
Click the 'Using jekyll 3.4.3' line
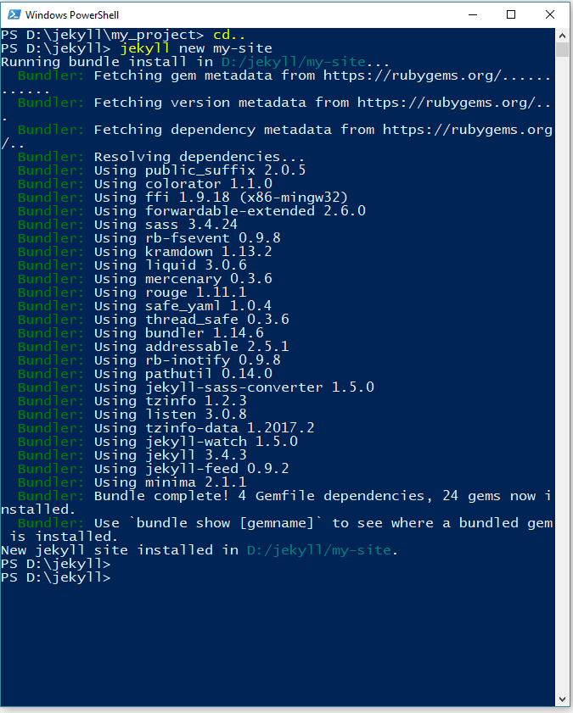pos(171,455)
